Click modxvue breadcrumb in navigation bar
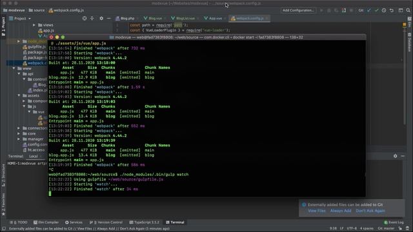Screen dimensions: 413x232 click(x=14, y=10)
